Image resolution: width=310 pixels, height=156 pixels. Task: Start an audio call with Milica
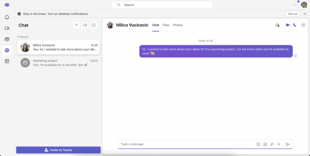[x=295, y=25]
